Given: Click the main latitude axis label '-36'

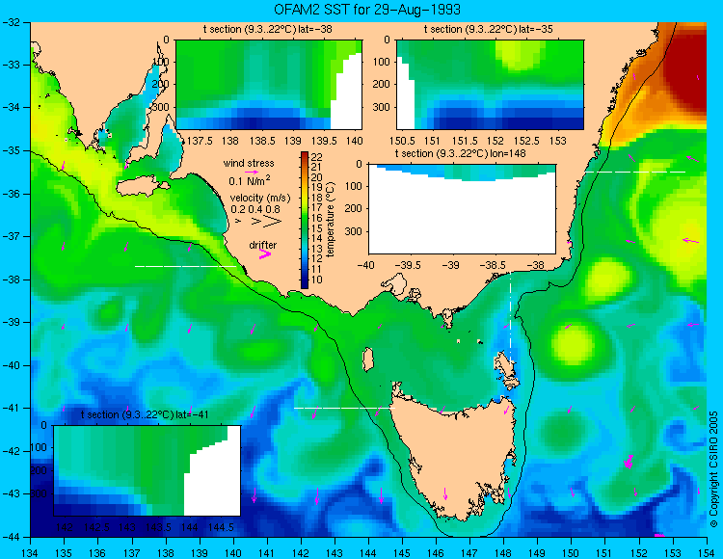Looking at the screenshot, I should [10, 194].
